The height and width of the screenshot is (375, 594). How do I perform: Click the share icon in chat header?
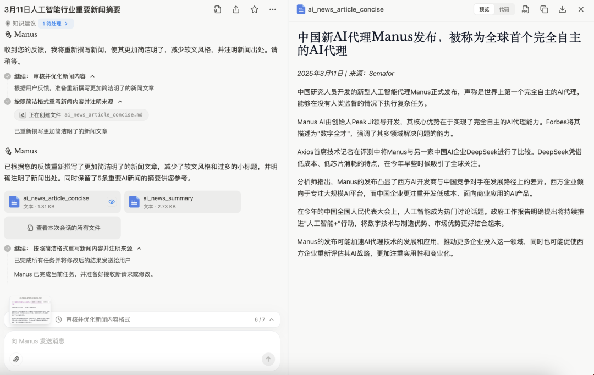tap(236, 9)
